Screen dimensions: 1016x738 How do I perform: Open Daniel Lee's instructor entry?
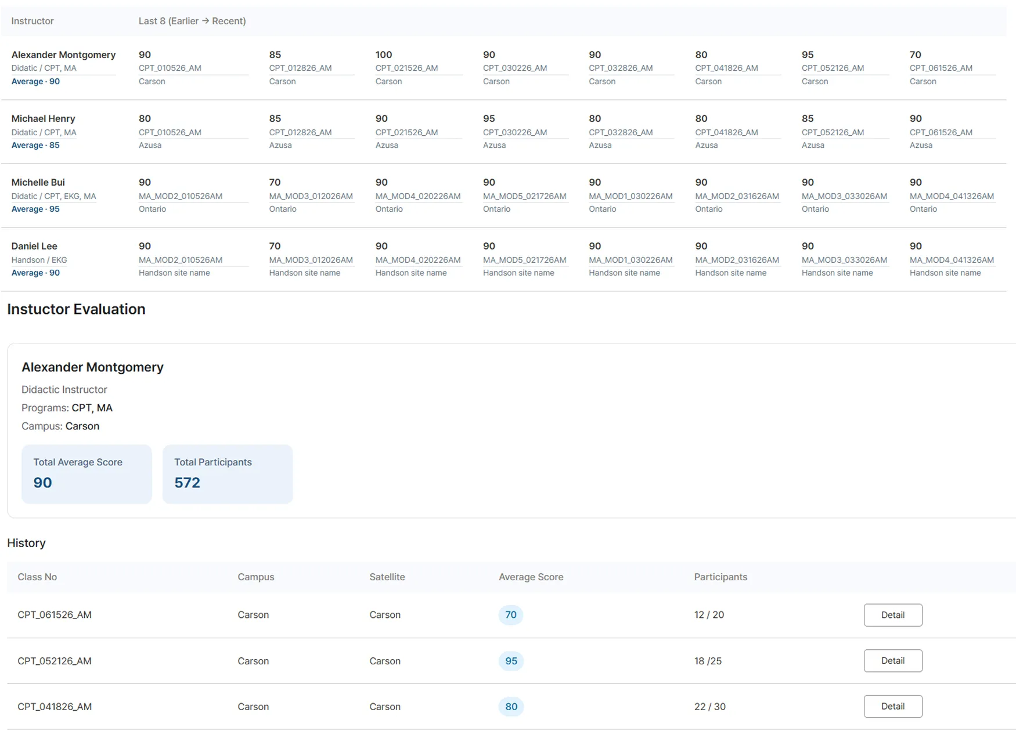click(34, 246)
